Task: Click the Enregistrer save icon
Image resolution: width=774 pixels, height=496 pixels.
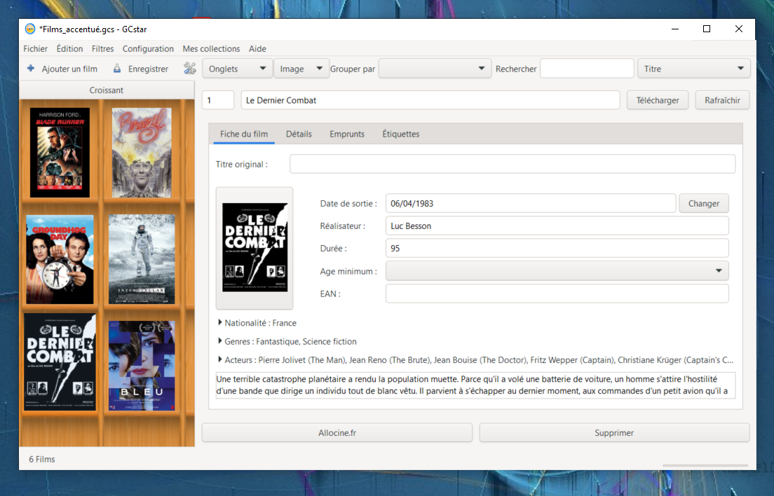Action: point(117,69)
